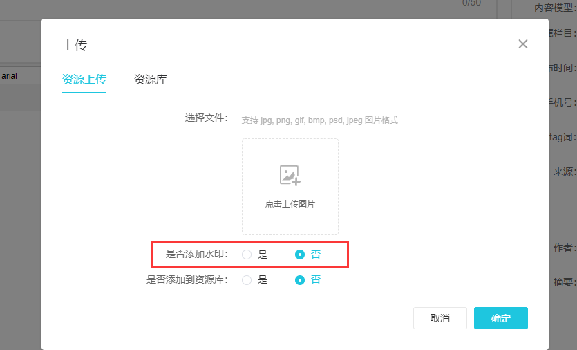Close the 上传 dialog with the X icon
Image resolution: width=577 pixels, height=350 pixels.
click(523, 44)
